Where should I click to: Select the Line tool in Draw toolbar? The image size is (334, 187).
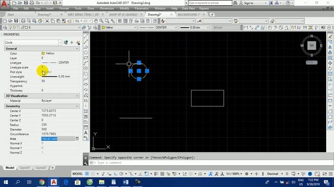[x=86, y=36]
